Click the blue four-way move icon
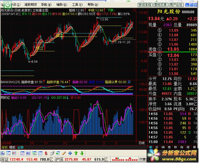Image resolution: width=199 pixels, height=163 pixels. click(70, 153)
